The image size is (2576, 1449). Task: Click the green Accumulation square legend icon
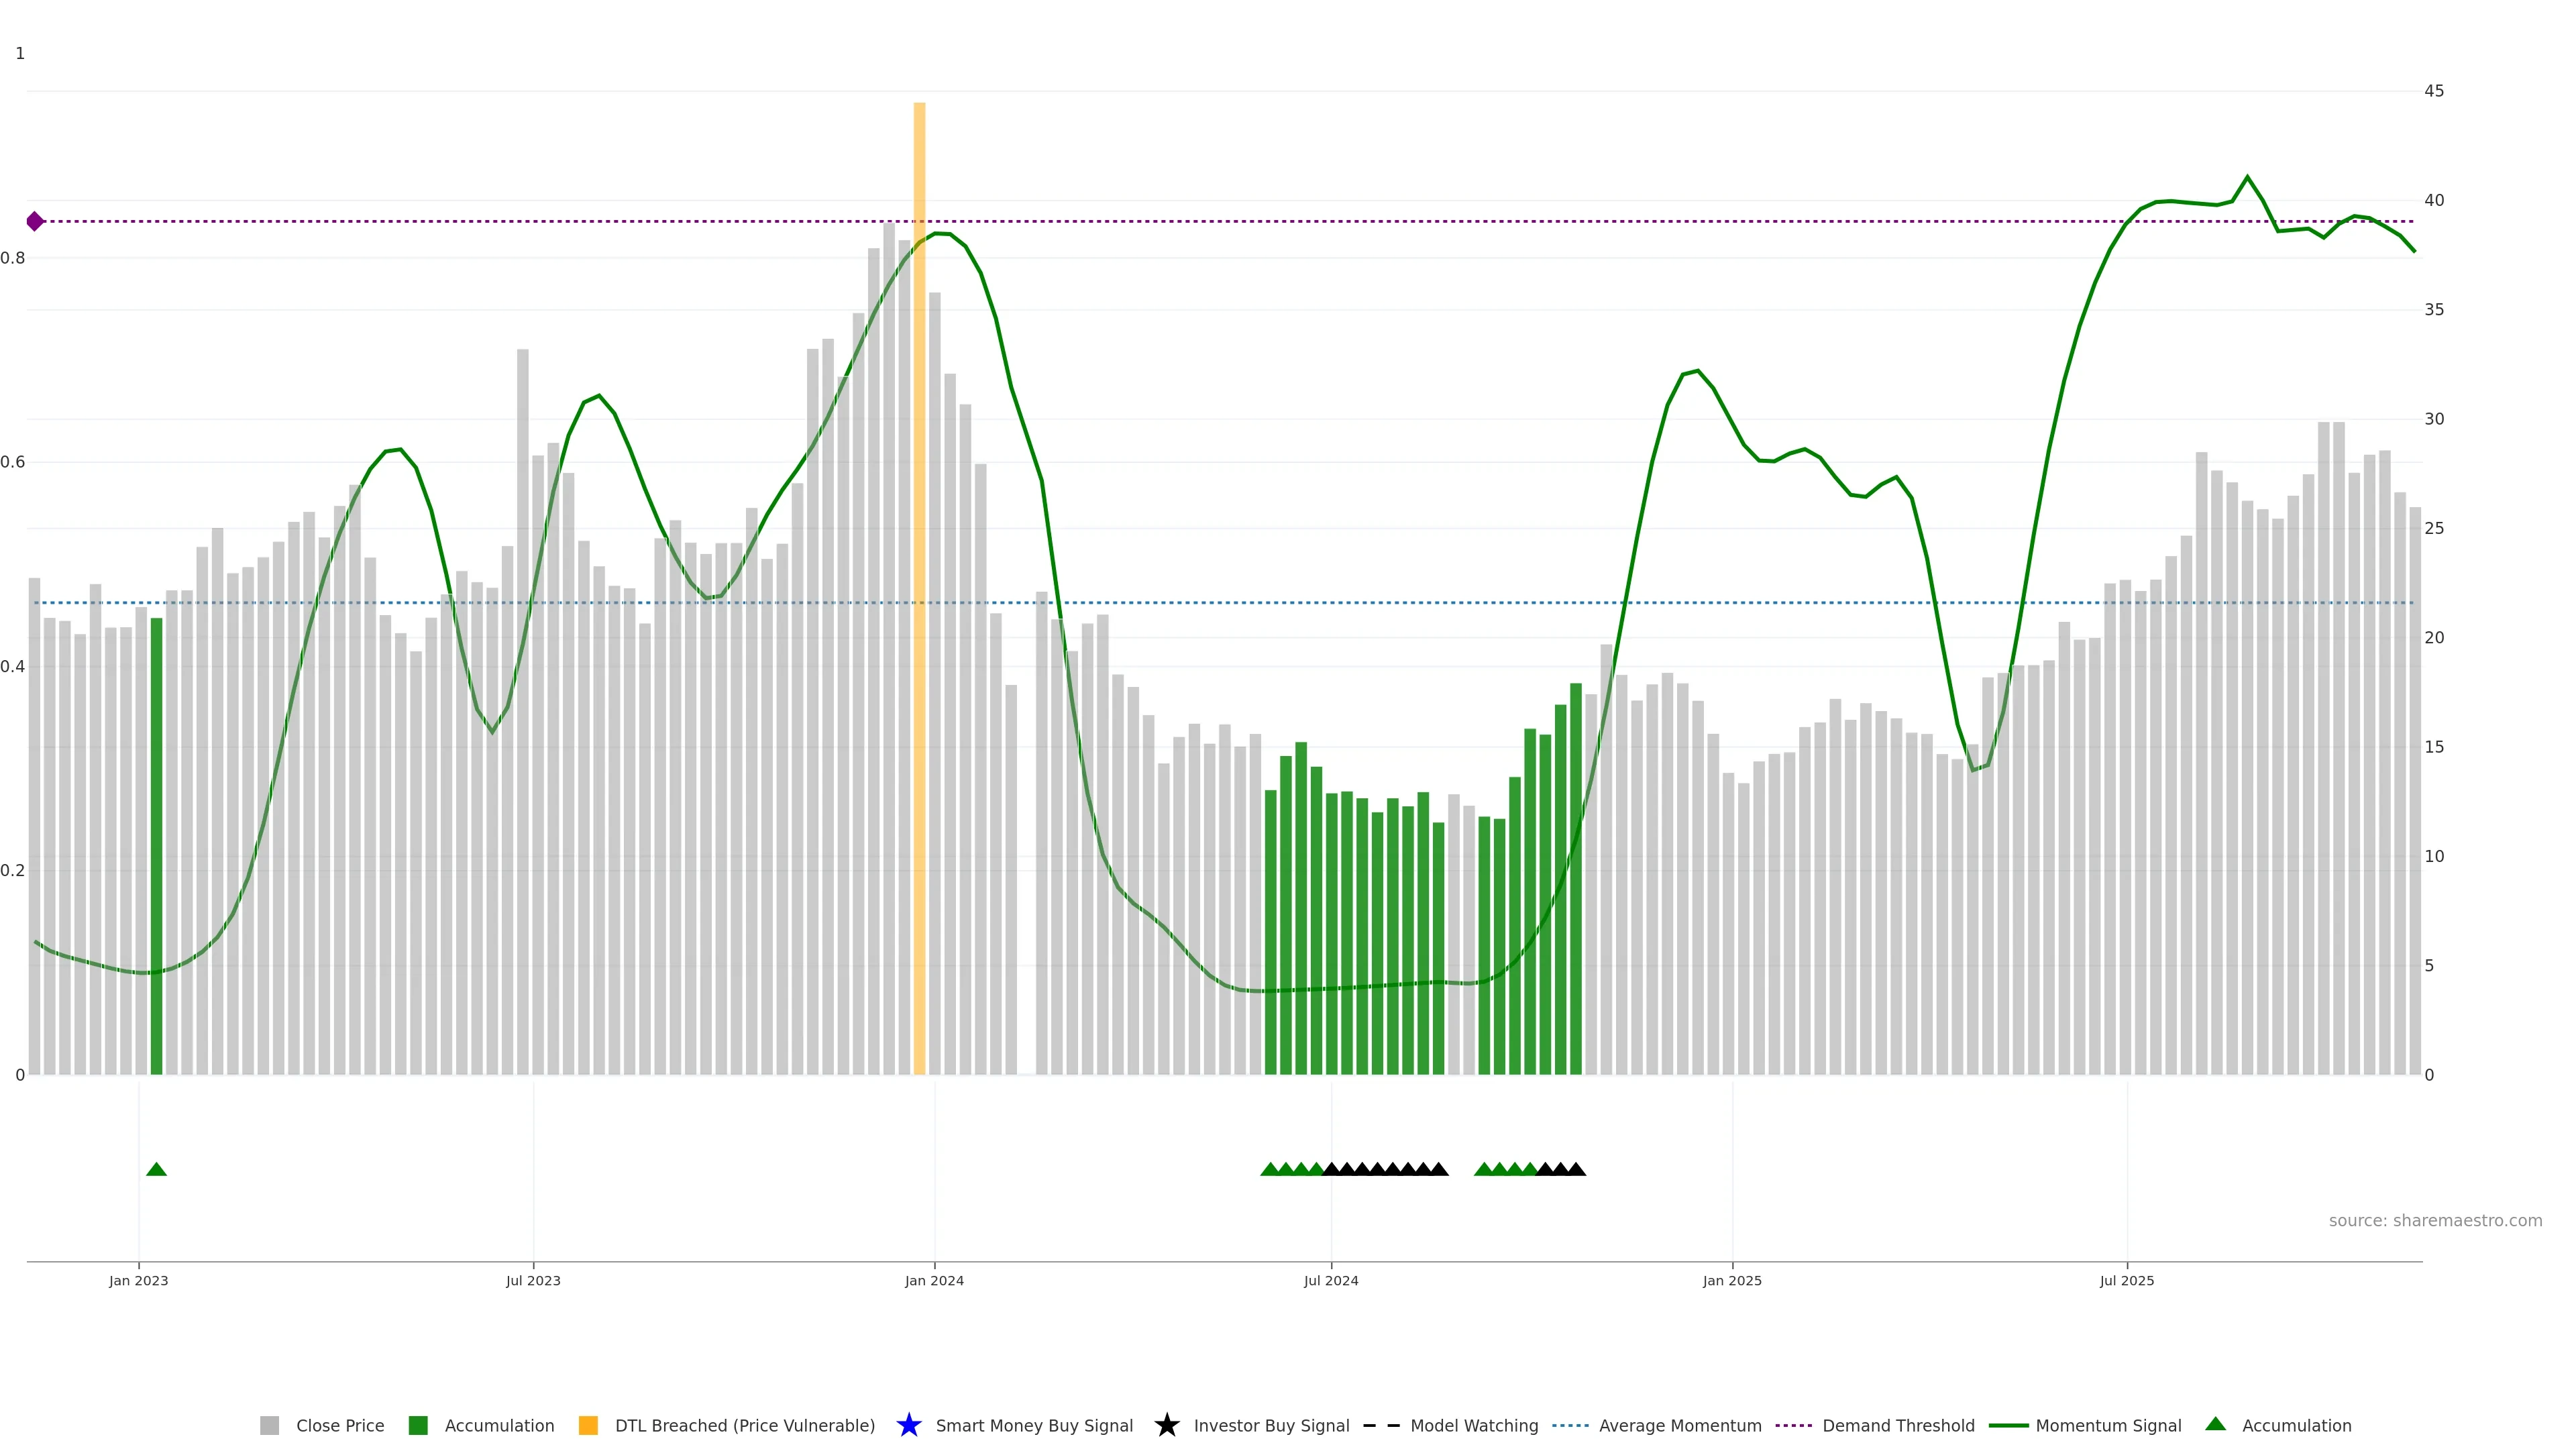[418, 1425]
